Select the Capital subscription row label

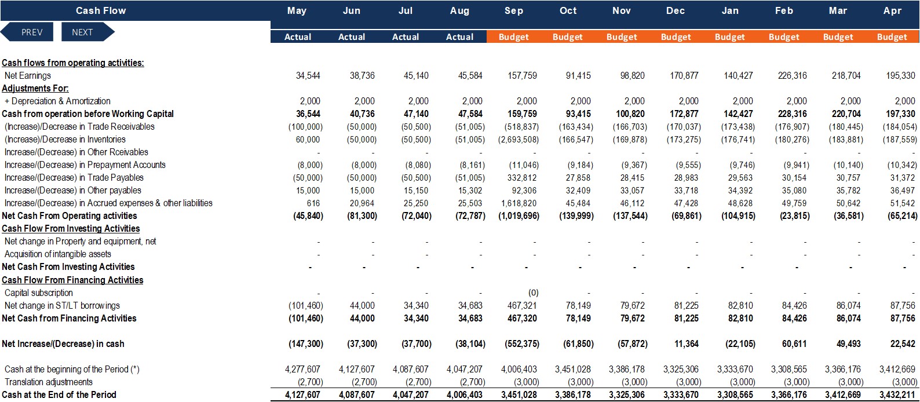point(39,293)
